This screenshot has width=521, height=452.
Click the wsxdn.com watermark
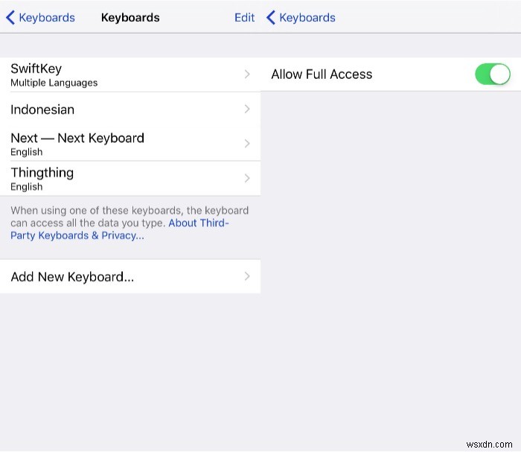489,445
